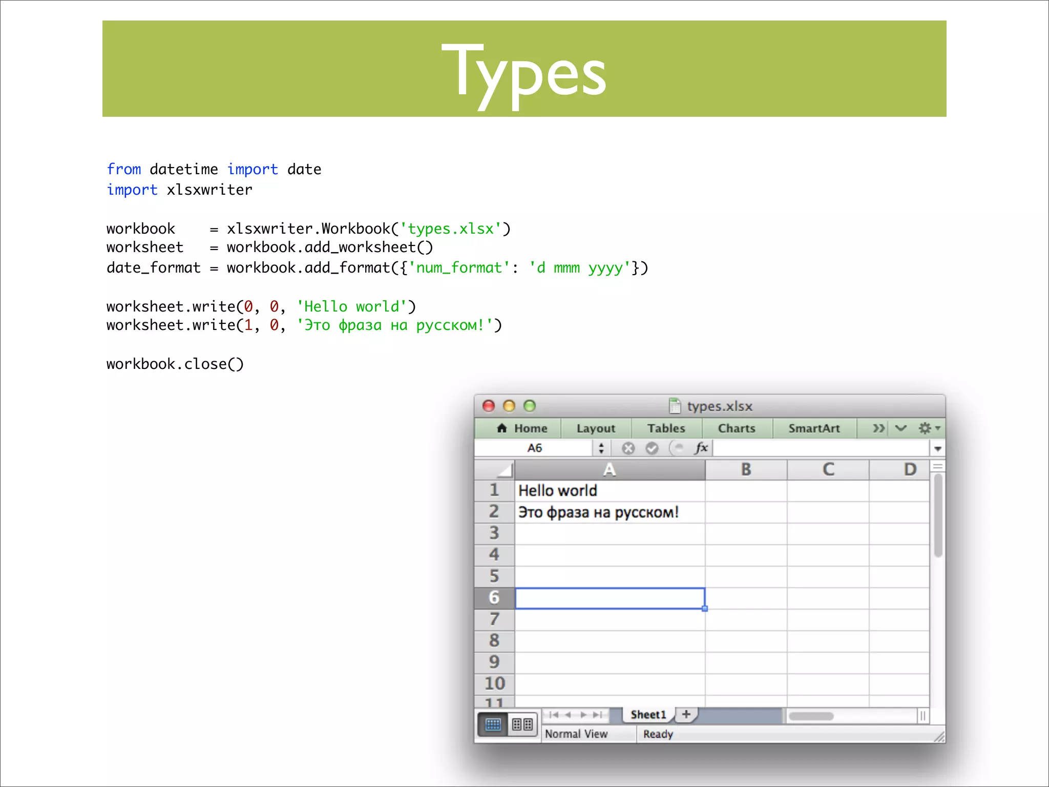Viewport: 1049px width, 787px height.
Task: Switch to the Charts ribbon tab
Action: [x=737, y=428]
